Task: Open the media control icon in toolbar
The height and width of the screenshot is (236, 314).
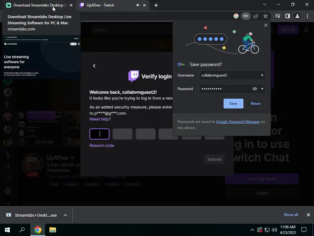Action: (278, 16)
